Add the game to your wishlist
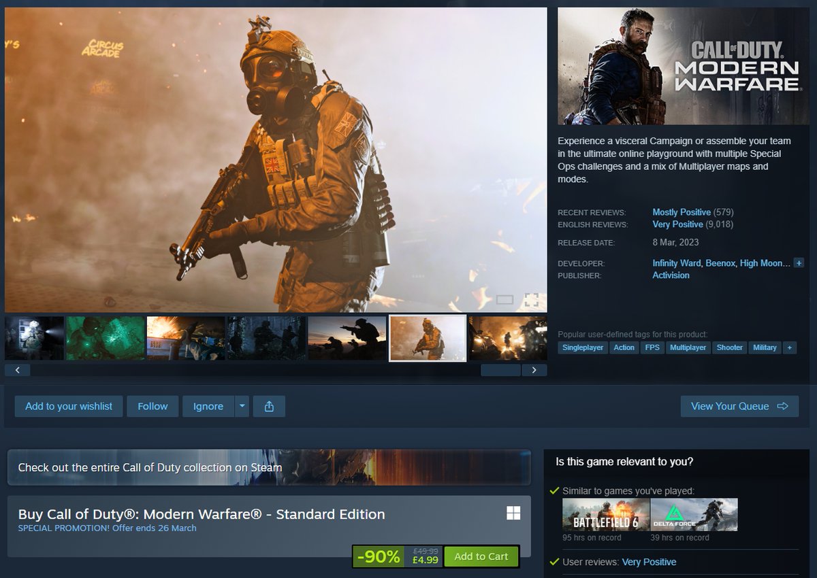Image resolution: width=817 pixels, height=578 pixels. (x=69, y=406)
